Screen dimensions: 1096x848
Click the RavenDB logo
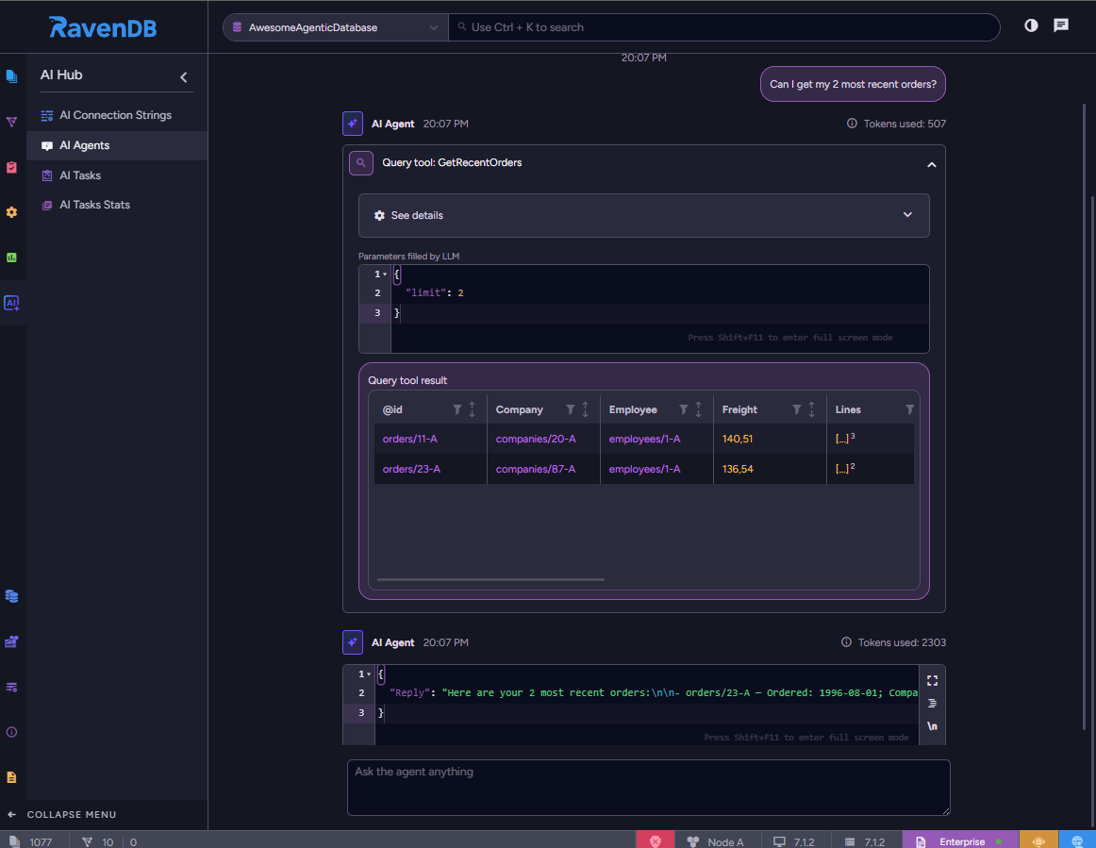103,27
